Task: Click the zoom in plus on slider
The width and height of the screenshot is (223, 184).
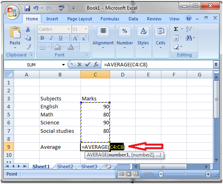Action: [x=208, y=174]
